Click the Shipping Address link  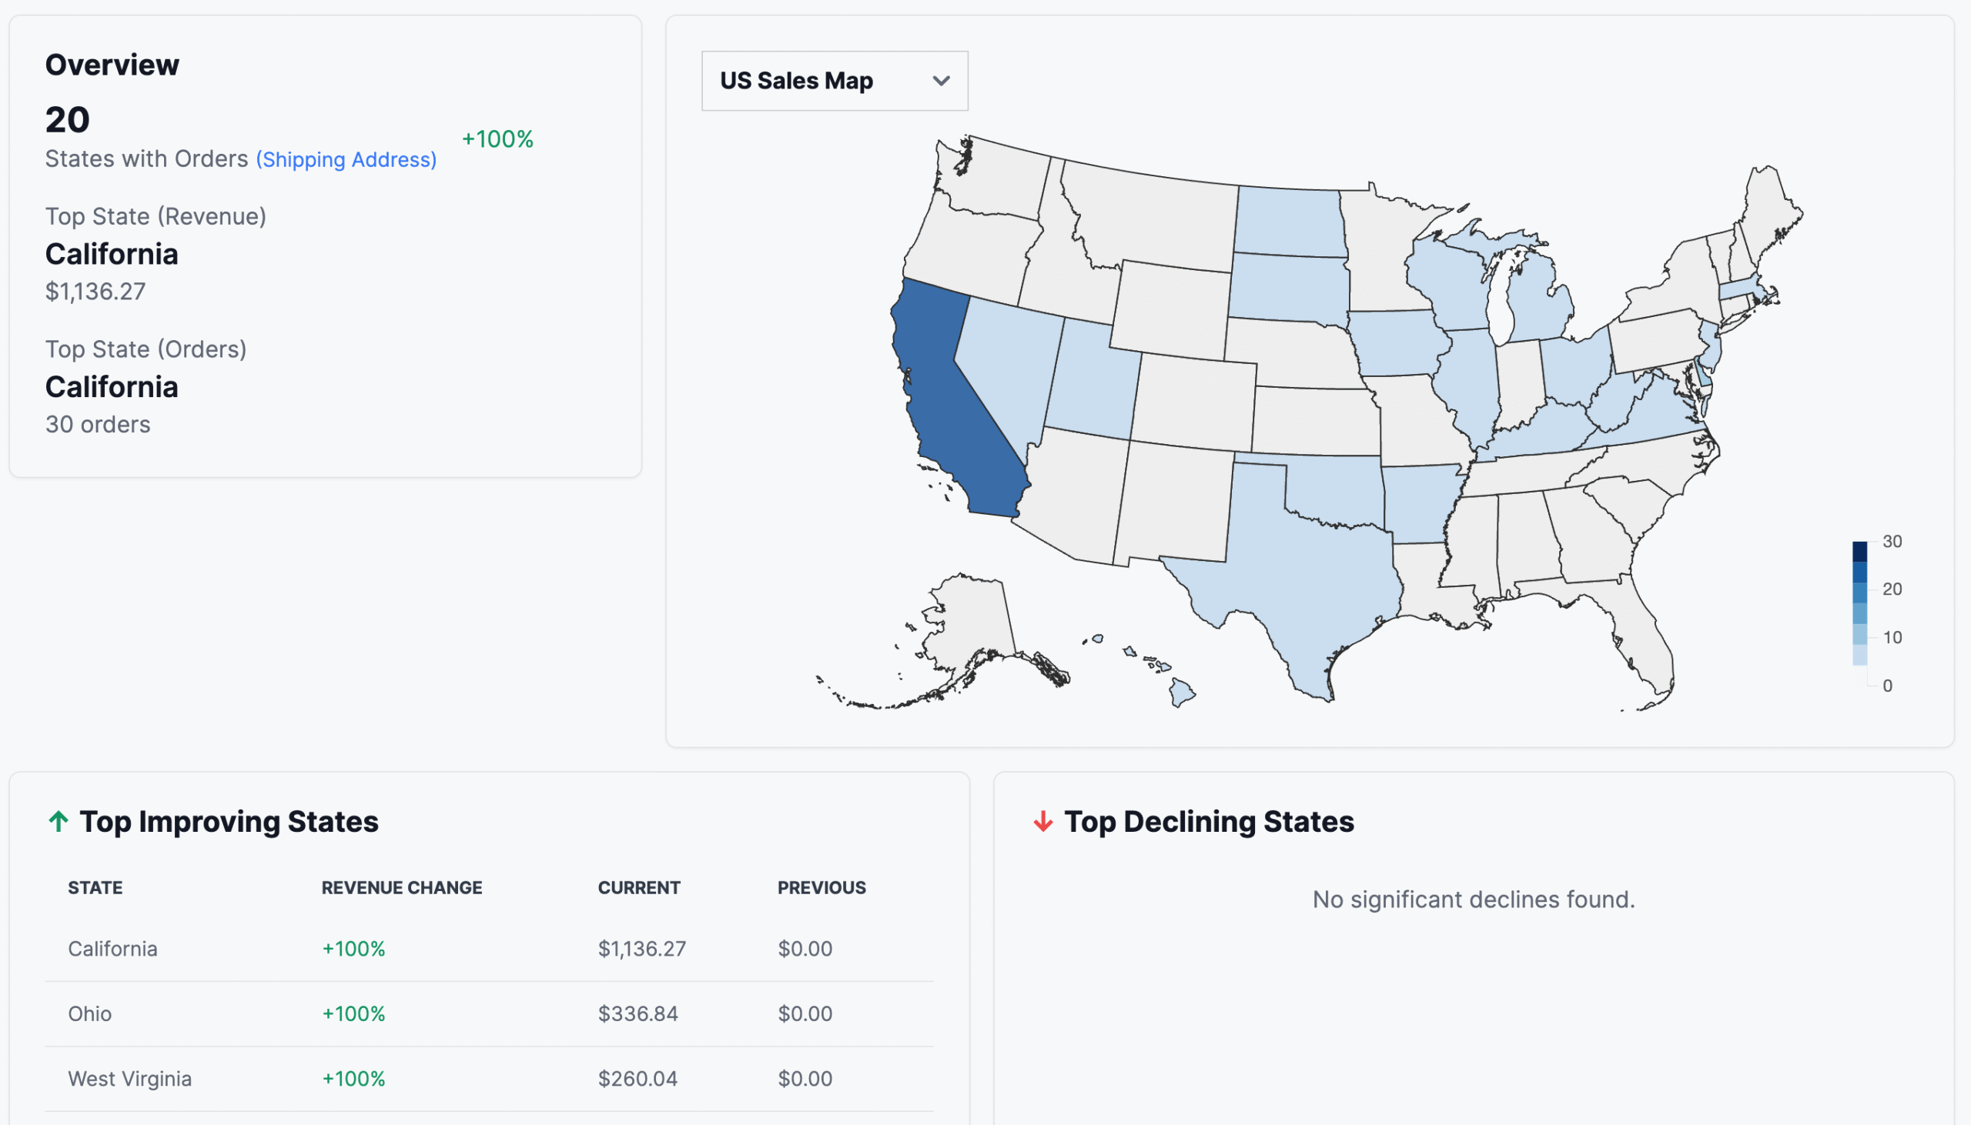pos(345,159)
